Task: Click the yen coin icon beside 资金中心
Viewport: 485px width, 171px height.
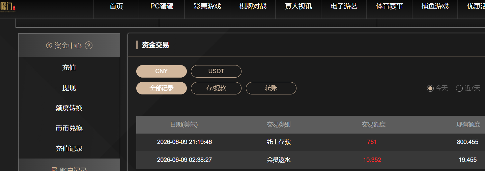Action: 49,45
